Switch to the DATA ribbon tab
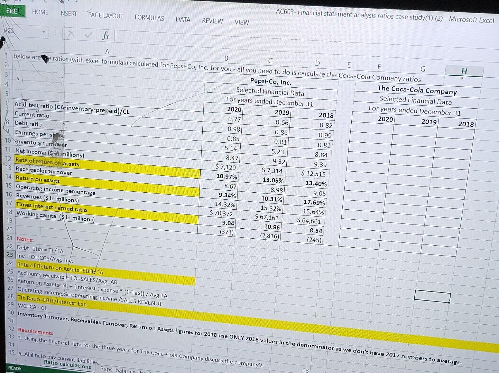The height and width of the screenshot is (373, 499). [183, 20]
